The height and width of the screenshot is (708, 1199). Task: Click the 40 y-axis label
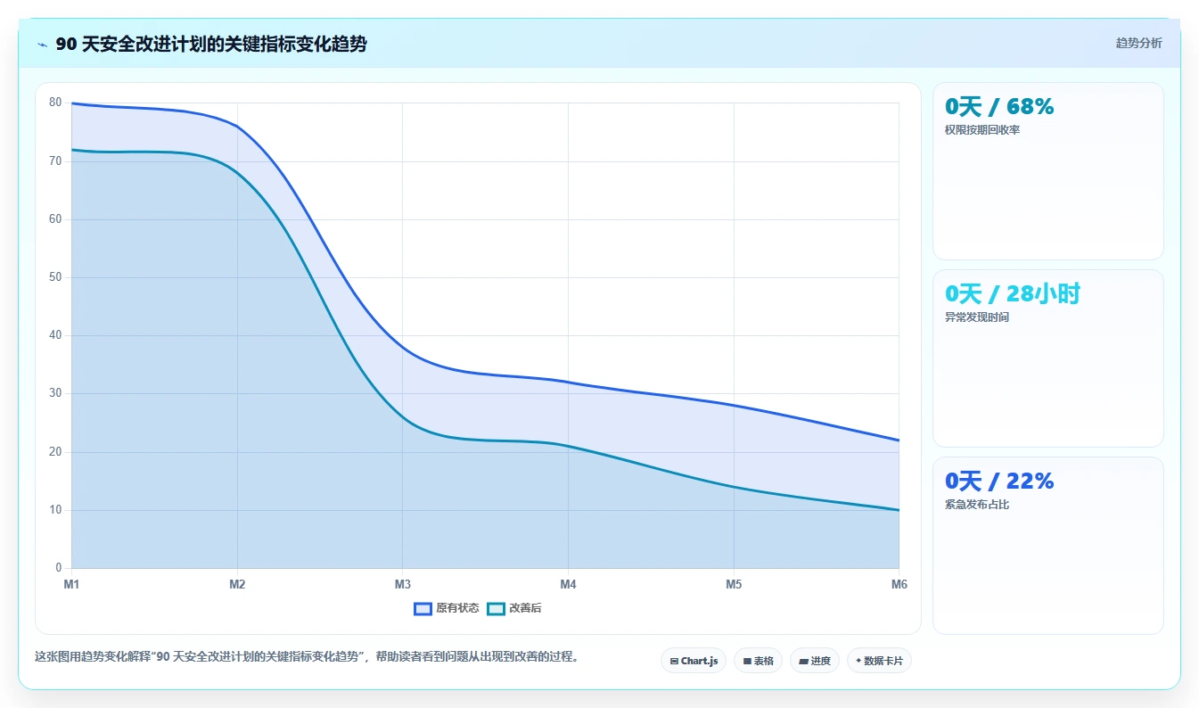(x=55, y=335)
